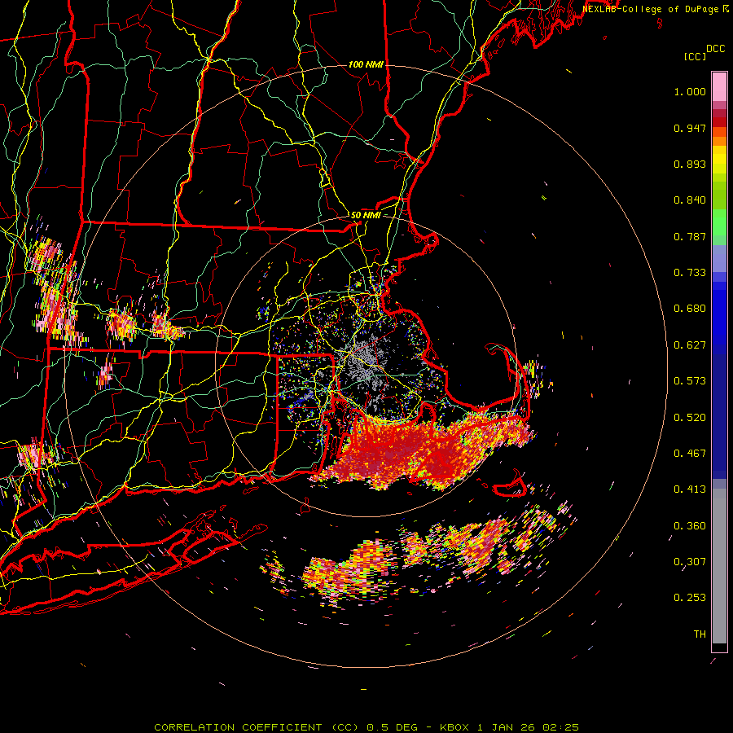Select the 0.947 scale value
733x733 pixels.
click(x=690, y=128)
